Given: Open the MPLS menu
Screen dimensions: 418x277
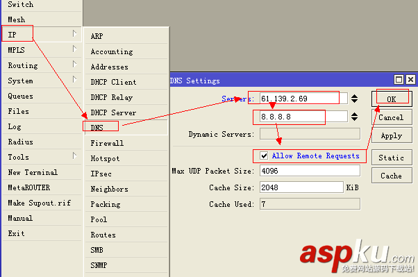Looking at the screenshot, I should tap(42, 50).
